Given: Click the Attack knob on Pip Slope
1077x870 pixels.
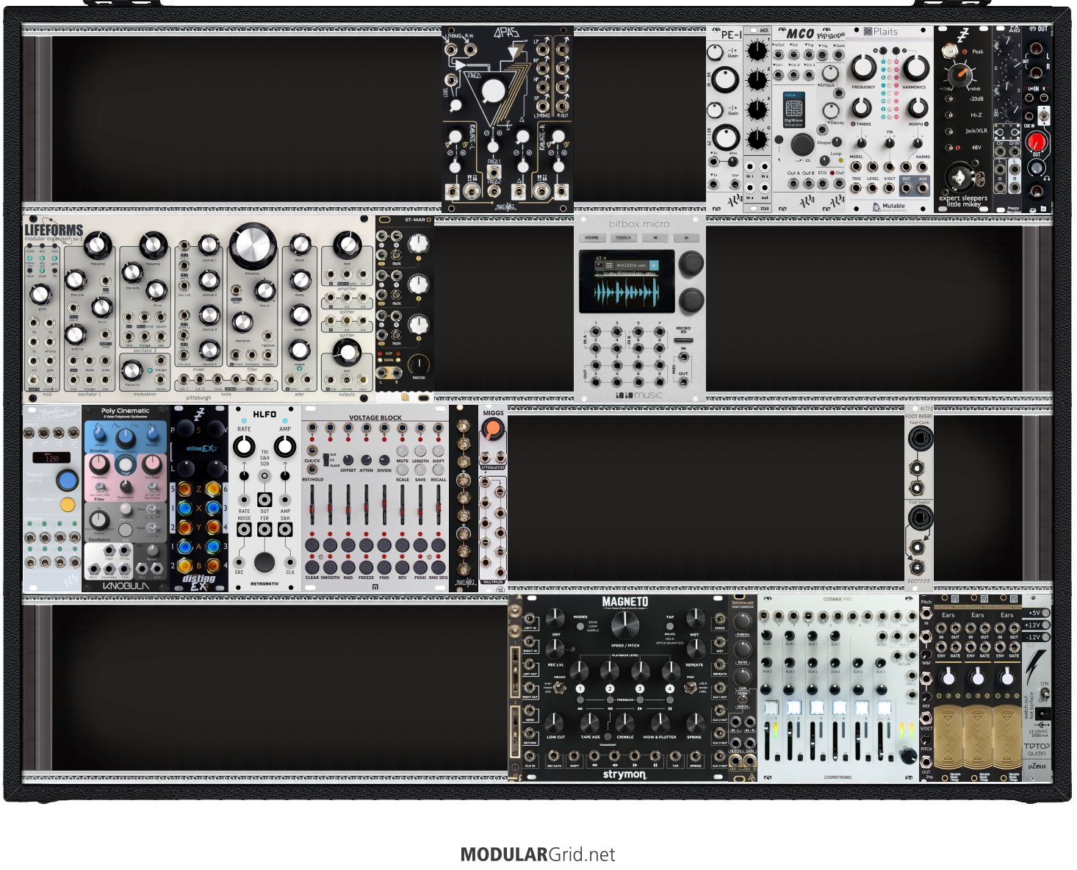Looking at the screenshot, I should (x=830, y=72).
